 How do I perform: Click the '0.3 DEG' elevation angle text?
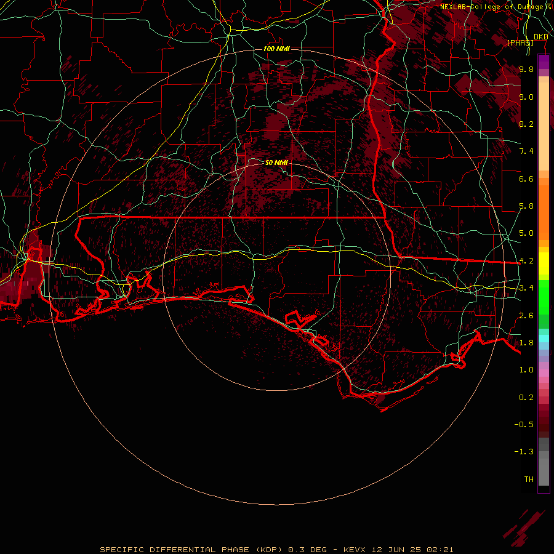click(307, 550)
